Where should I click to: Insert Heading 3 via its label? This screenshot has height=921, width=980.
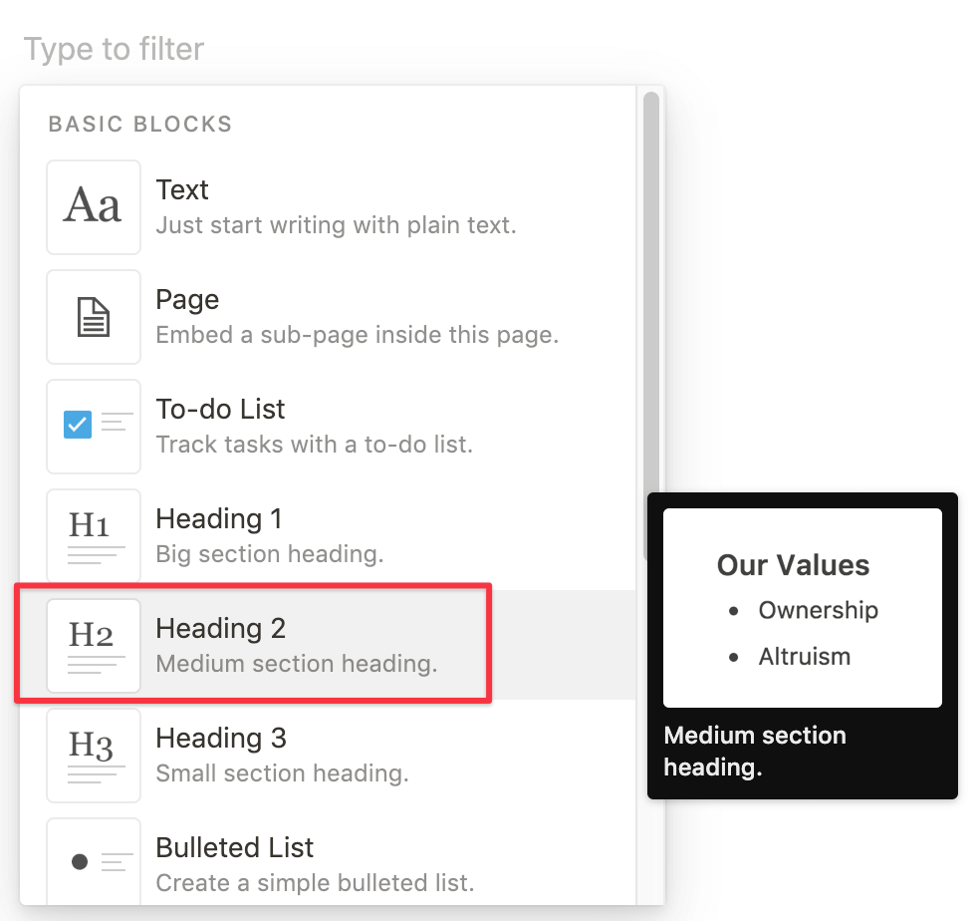point(221,739)
